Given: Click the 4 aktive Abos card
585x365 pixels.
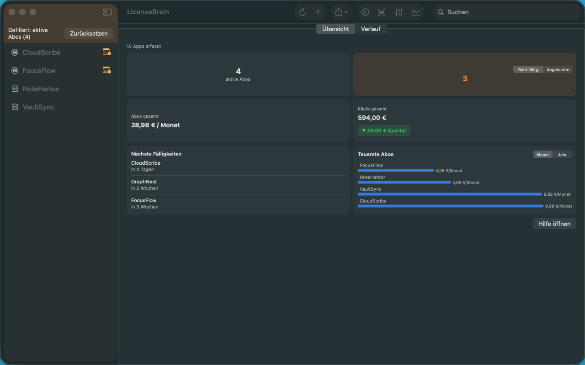Looking at the screenshot, I should coord(238,74).
